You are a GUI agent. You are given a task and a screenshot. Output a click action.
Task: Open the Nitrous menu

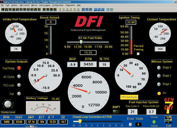tap(34, 5)
